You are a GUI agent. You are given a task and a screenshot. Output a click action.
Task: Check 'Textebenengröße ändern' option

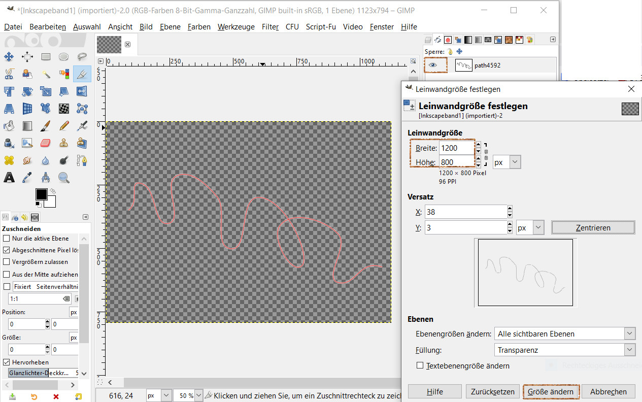tap(420, 365)
